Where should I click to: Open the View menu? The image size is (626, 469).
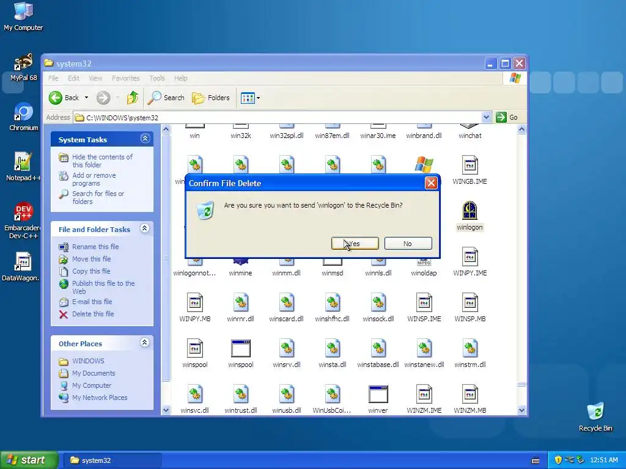pyautogui.click(x=95, y=78)
